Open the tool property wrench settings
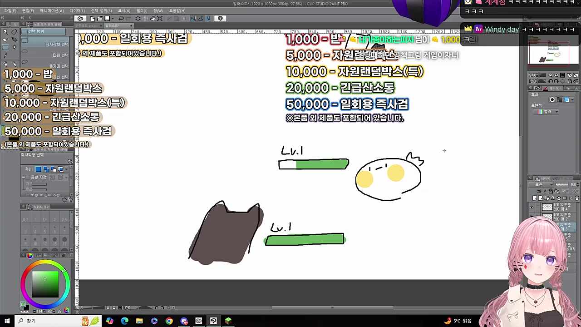Screen dimensions: 581x327 (70, 199)
